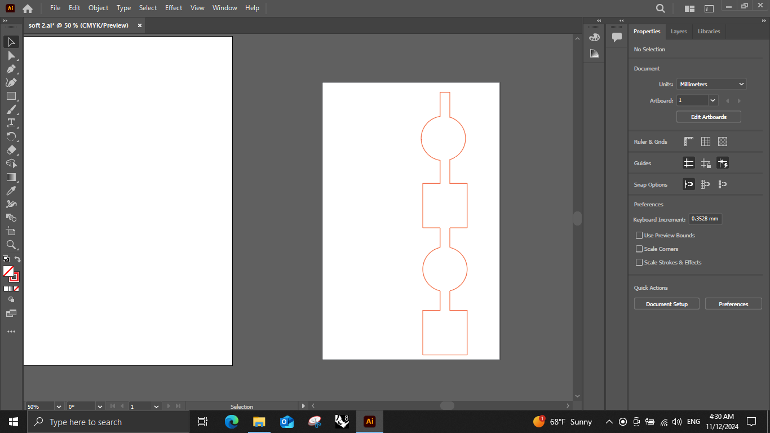Switch to the Libraries tab

point(709,32)
